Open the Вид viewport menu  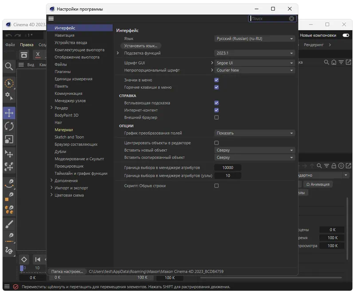[x=31, y=65]
